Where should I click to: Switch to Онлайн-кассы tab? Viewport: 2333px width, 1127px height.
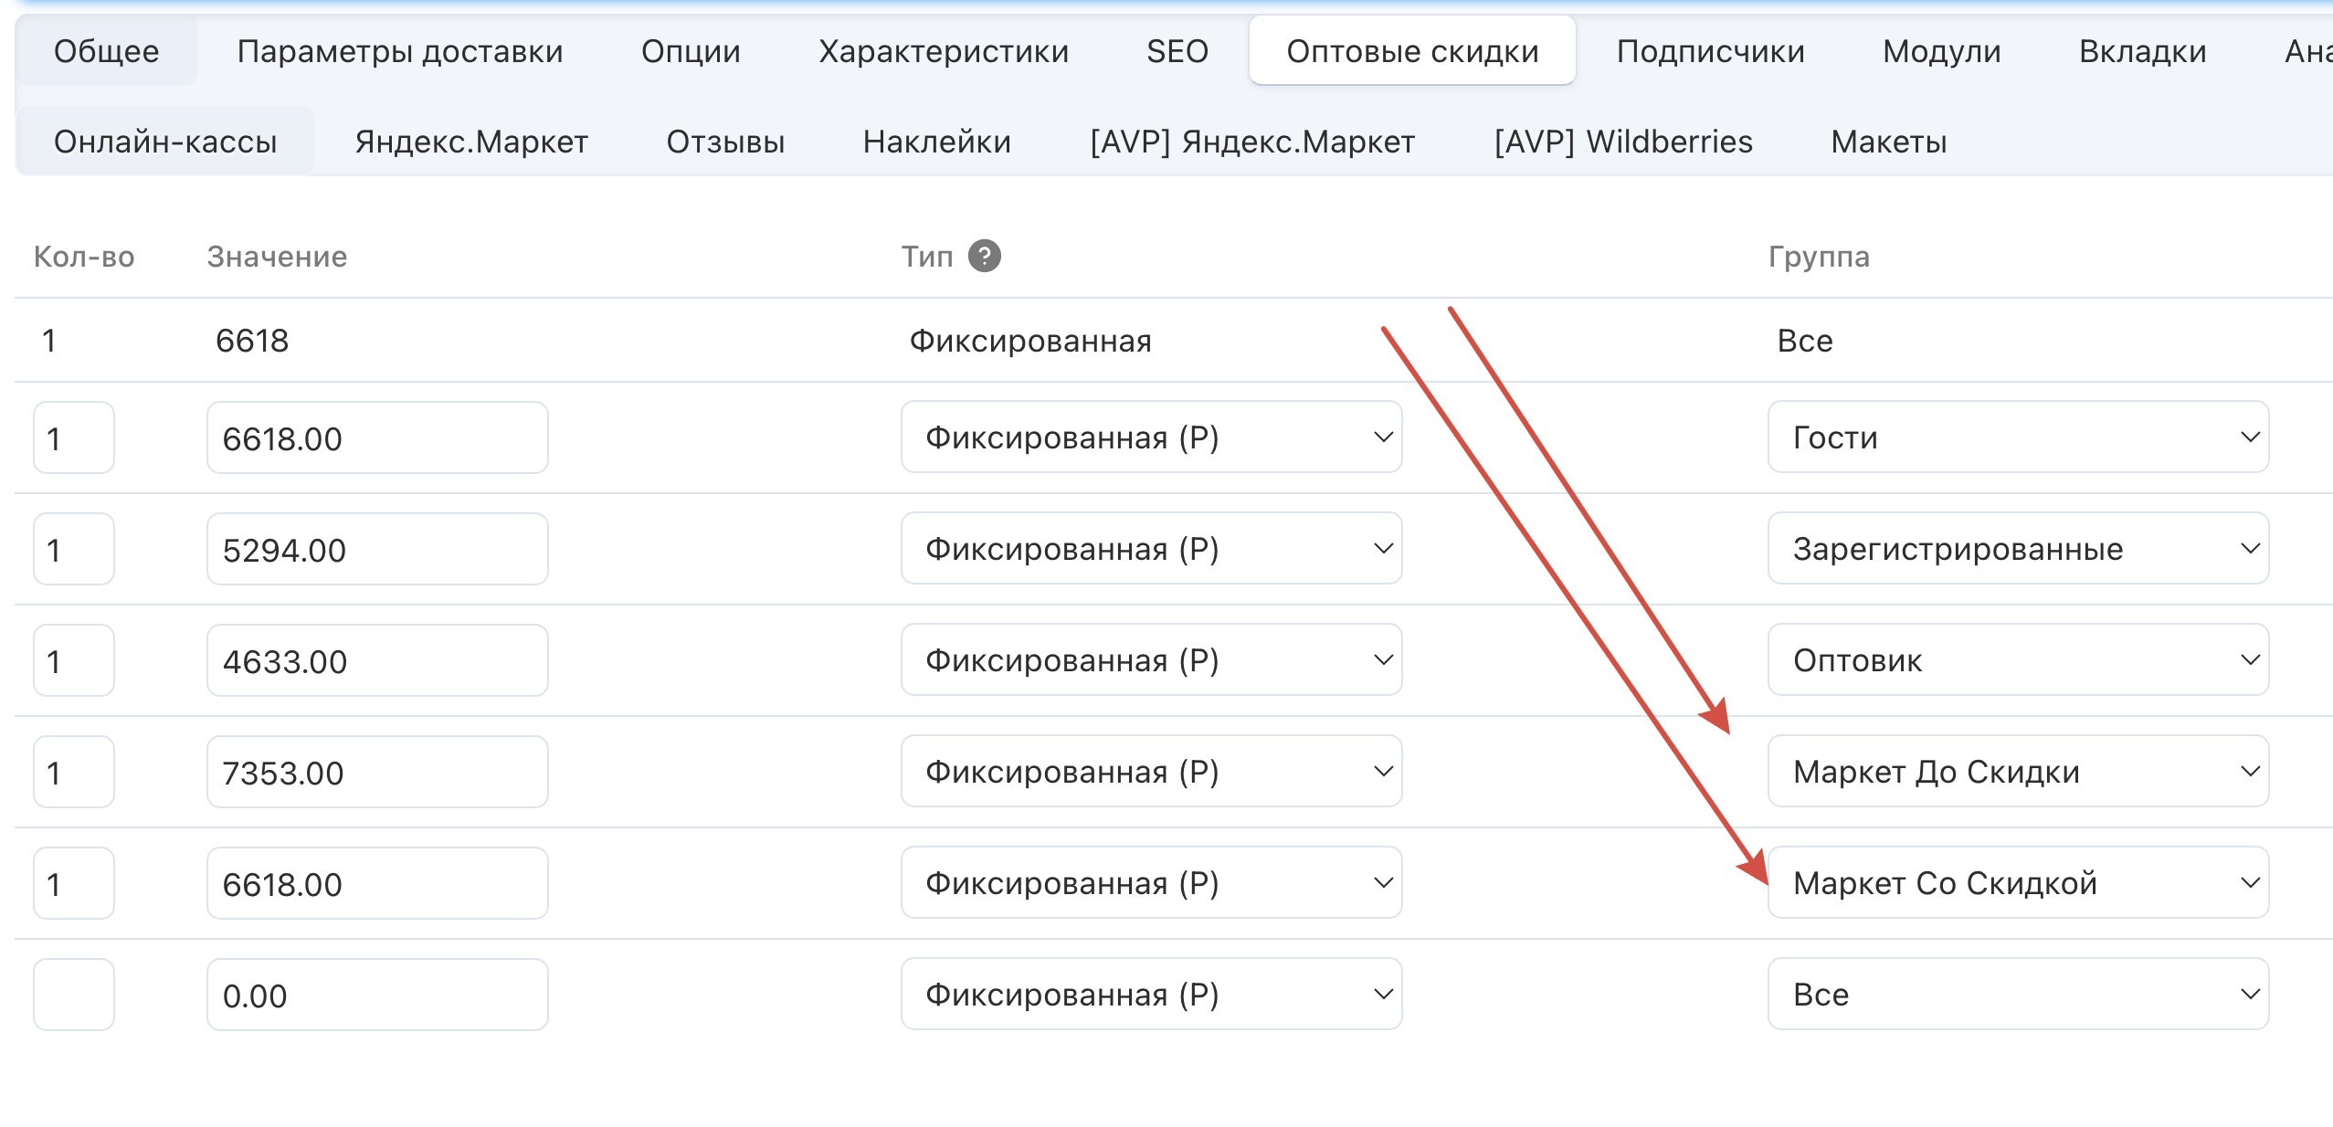[x=165, y=142]
